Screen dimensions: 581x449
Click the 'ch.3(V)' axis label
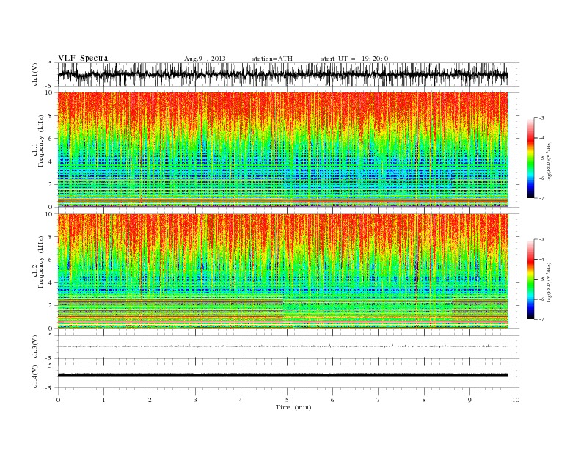click(x=35, y=347)
